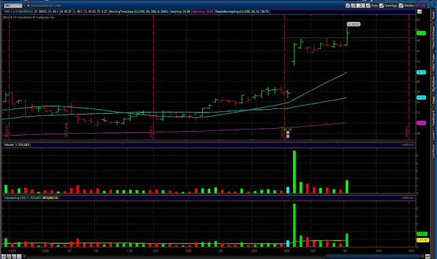Click the magenta 29.96 axis label
This screenshot has width=437, height=259.
pos(421,123)
